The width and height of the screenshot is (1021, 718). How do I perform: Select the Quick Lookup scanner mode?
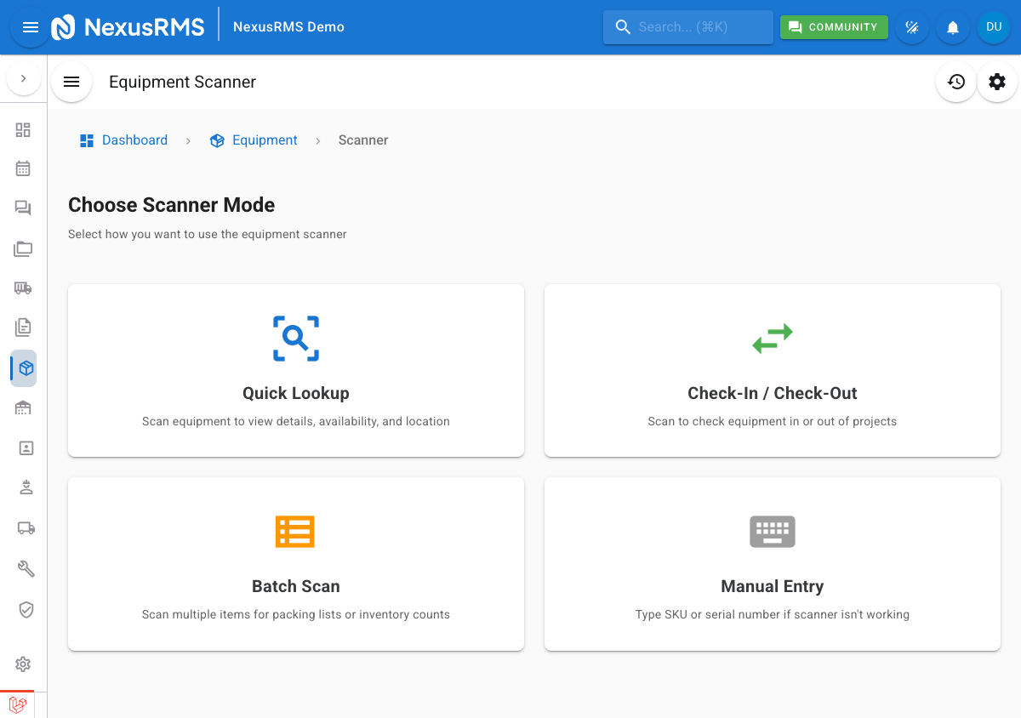[296, 370]
